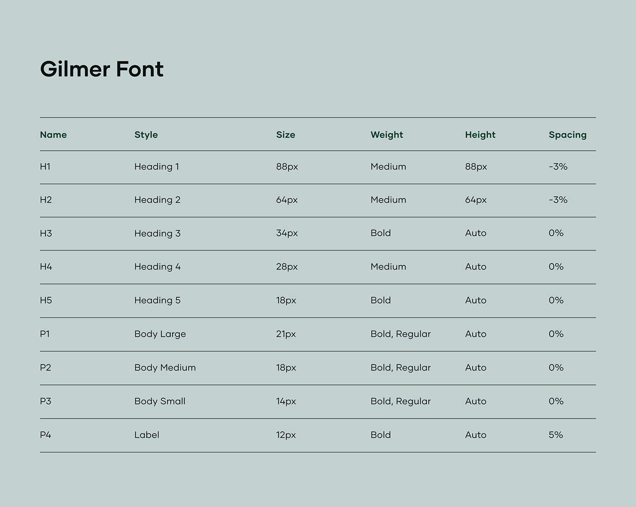Click the '5%' spacing cell
Image resolution: width=636 pixels, height=507 pixels.
point(556,435)
